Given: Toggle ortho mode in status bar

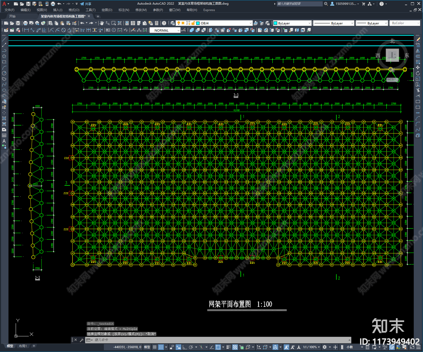Looking at the screenshot, I should (185, 347).
